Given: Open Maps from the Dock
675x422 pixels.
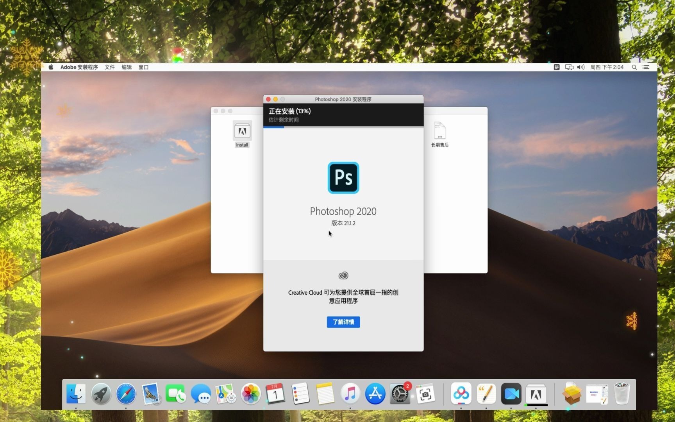Looking at the screenshot, I should click(x=225, y=393).
